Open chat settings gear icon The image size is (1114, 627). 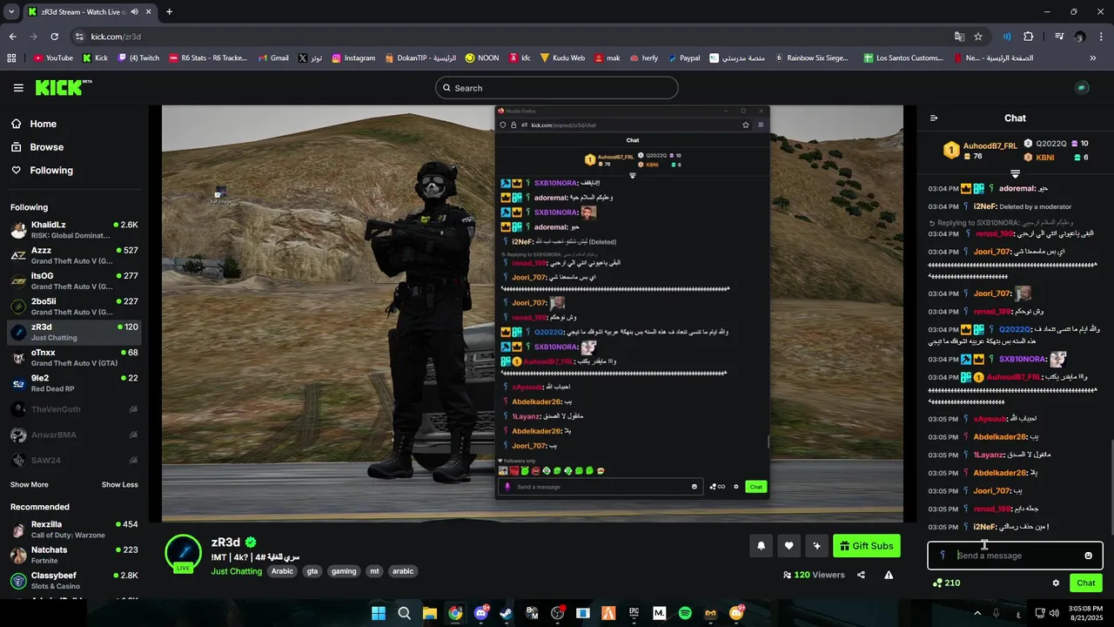point(1056,583)
